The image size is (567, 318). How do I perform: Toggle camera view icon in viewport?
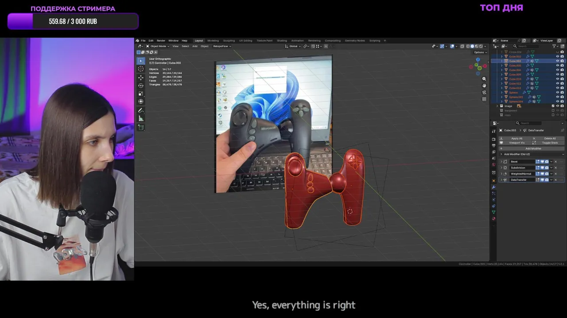(484, 92)
